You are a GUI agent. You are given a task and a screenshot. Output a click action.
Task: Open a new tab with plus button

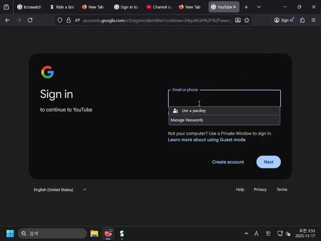point(246,7)
